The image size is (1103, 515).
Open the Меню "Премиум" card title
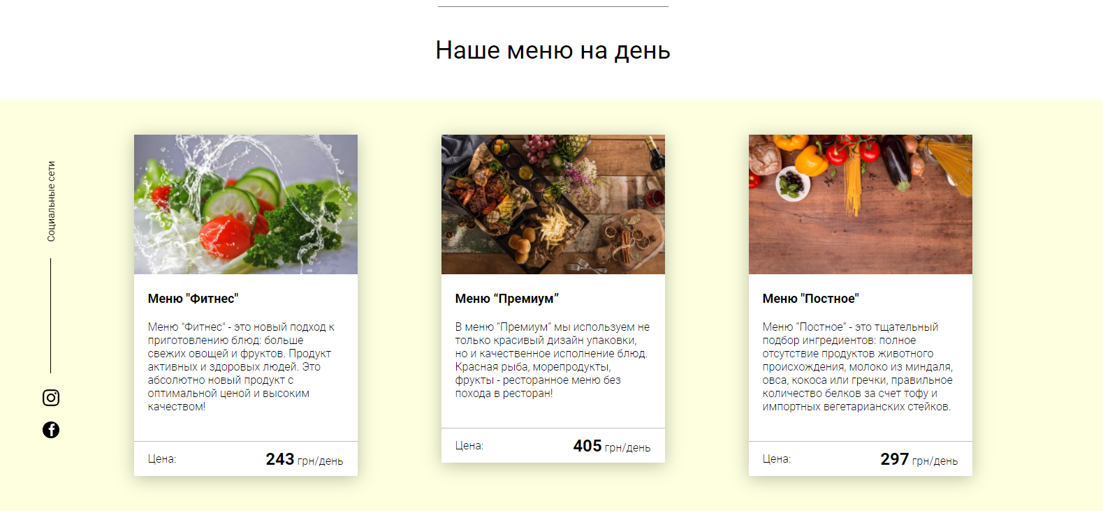[507, 299]
